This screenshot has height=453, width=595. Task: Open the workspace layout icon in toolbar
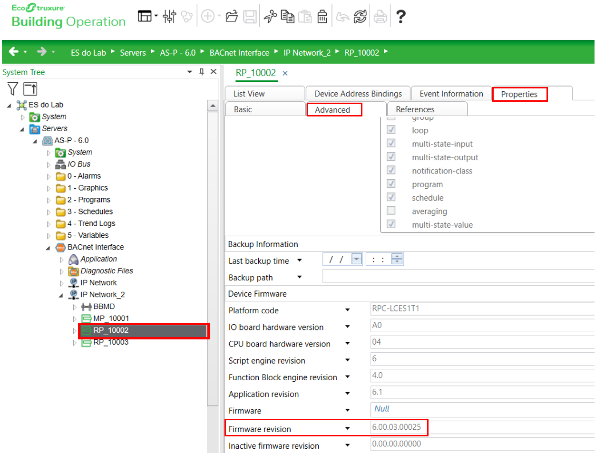145,16
